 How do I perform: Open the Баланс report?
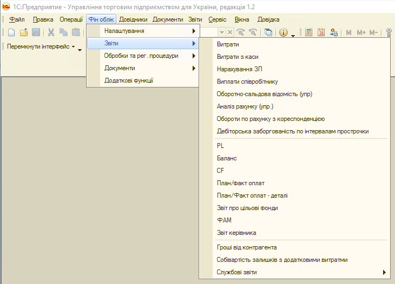301,158
